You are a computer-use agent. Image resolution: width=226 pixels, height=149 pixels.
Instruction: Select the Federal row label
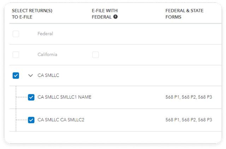pyautogui.click(x=45, y=34)
